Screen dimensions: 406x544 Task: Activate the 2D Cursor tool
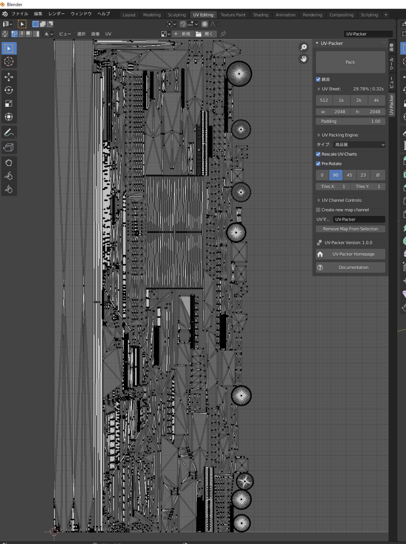click(x=9, y=61)
